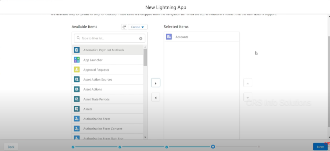This screenshot has width=330, height=151.
Task: Click the Accounts icon in Selected Items
Action: 169,37
